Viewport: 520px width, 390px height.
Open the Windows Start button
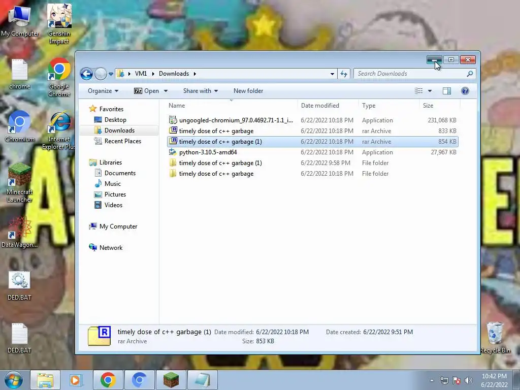pos(13,380)
